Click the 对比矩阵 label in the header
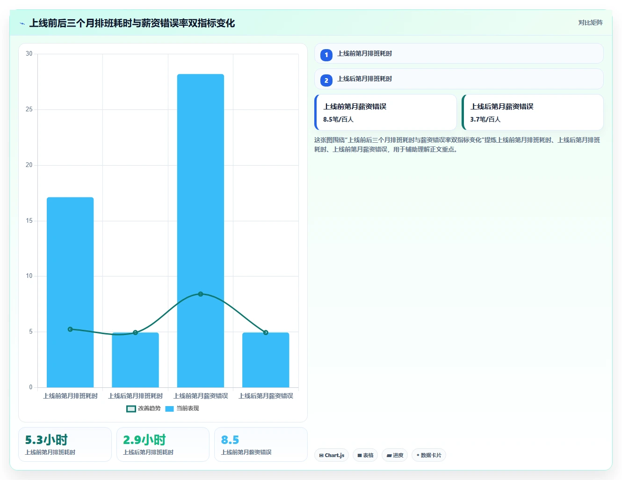This screenshot has width=622, height=480. pyautogui.click(x=591, y=22)
